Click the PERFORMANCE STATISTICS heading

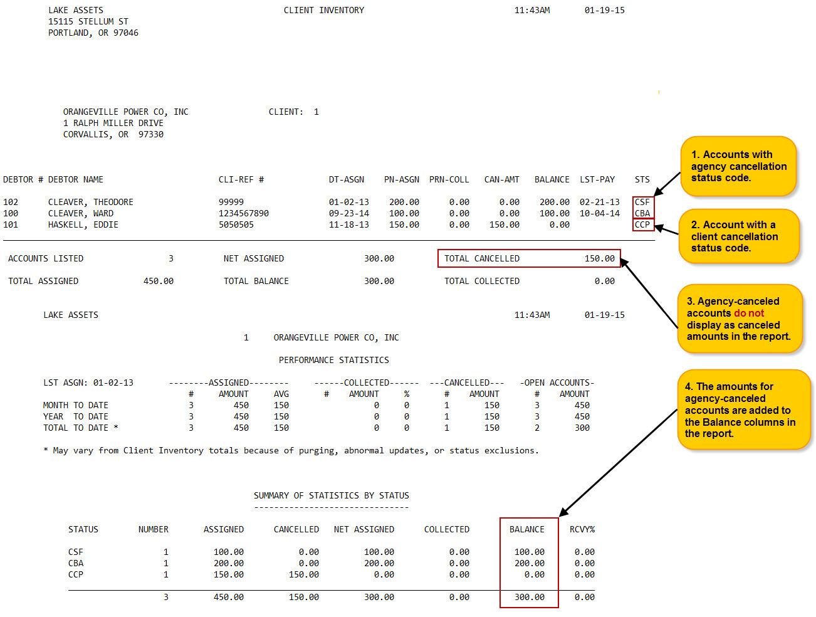(333, 360)
